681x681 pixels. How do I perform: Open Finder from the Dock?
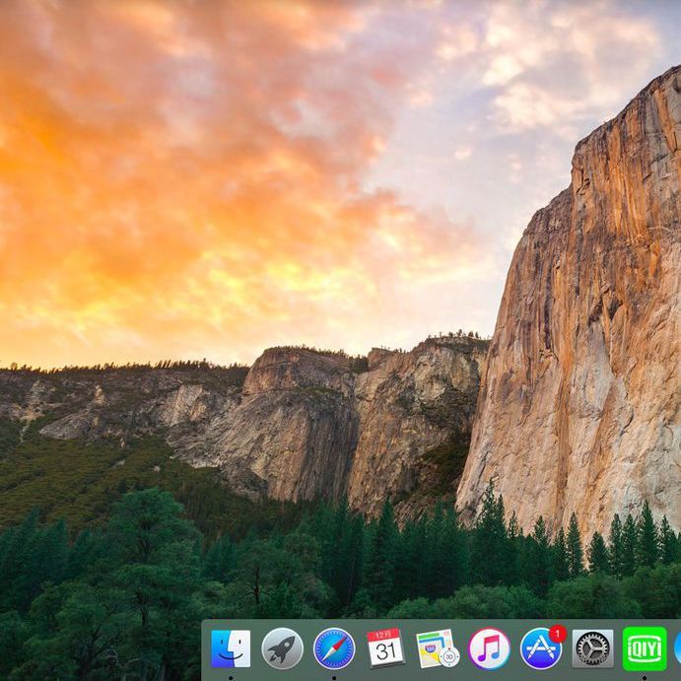[231, 648]
